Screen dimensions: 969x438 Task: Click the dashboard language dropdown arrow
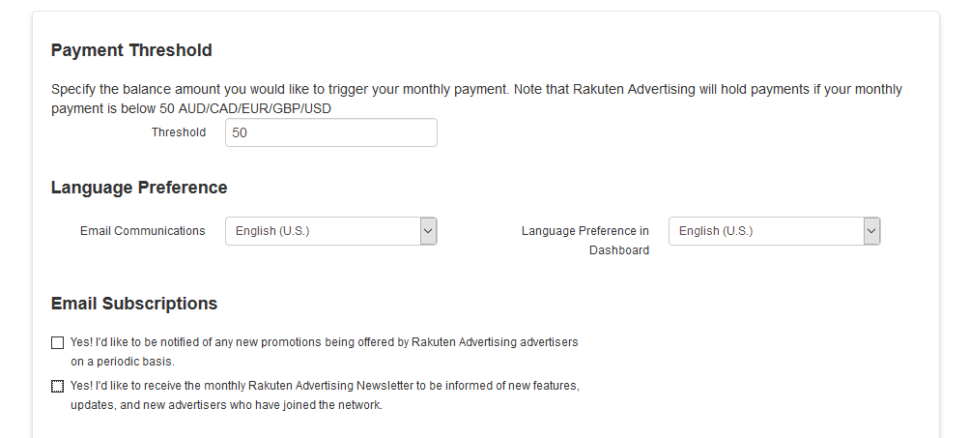(x=871, y=231)
